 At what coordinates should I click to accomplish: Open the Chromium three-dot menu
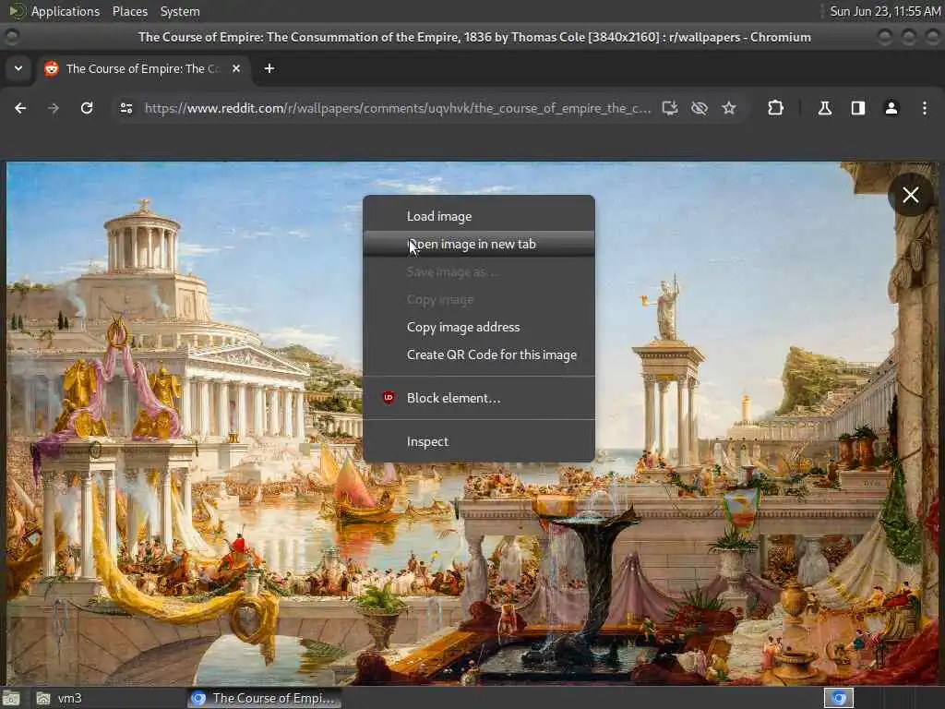925,108
